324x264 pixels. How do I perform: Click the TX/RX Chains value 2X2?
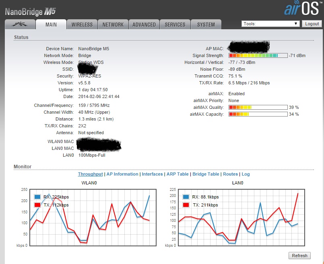82,126
